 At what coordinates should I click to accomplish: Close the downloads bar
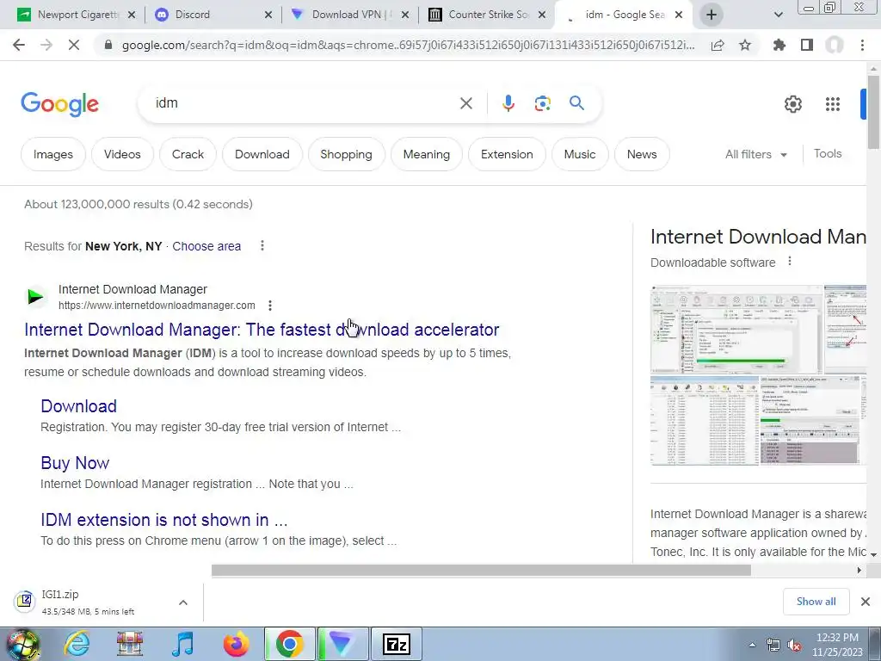click(866, 602)
